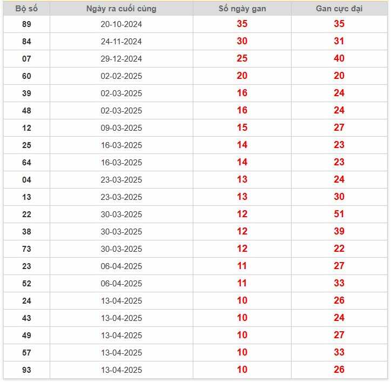This screenshot has height=382, width=392.
Task: Click the 'Ngày ra cuối cùng' column header
Action: [121, 9]
